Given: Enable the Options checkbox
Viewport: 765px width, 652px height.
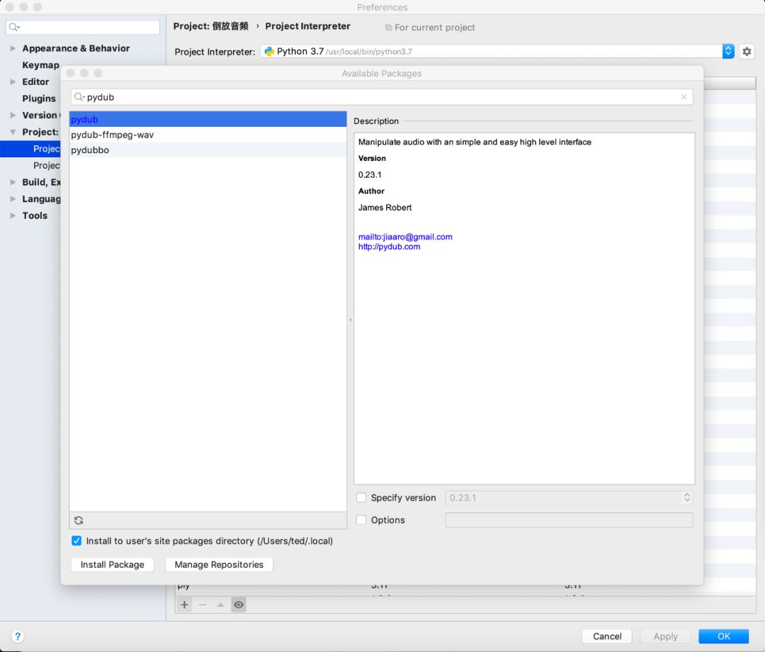Looking at the screenshot, I should (x=361, y=519).
